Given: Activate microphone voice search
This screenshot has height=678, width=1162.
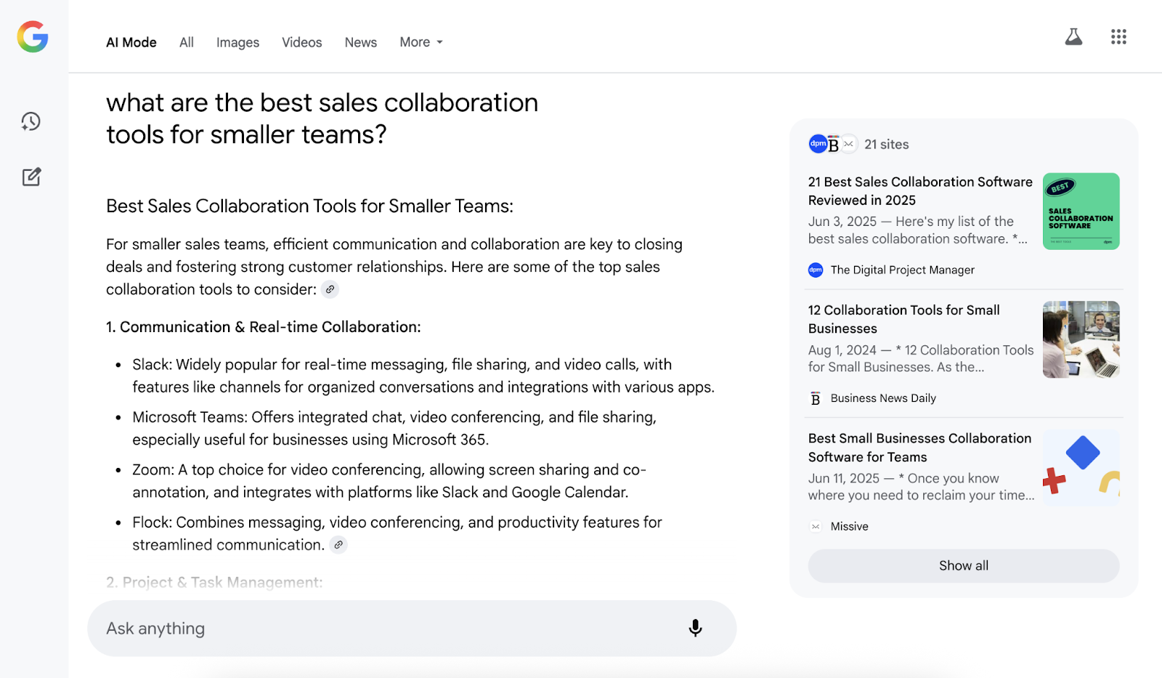Looking at the screenshot, I should [x=695, y=628].
